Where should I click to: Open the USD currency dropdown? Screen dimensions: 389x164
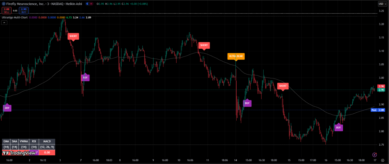pyautogui.click(x=382, y=4)
